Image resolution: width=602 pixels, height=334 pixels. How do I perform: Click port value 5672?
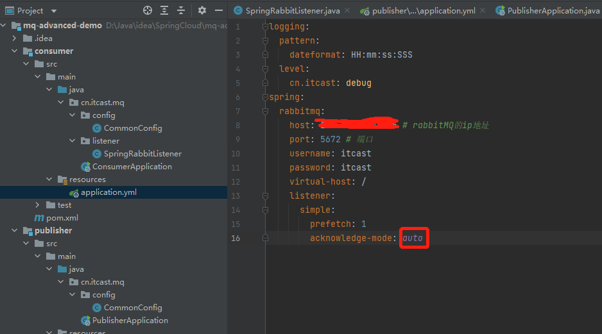330,139
